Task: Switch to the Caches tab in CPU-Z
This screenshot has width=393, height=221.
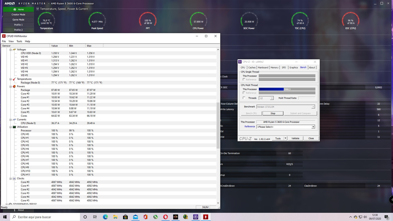Action: [x=252, y=68]
